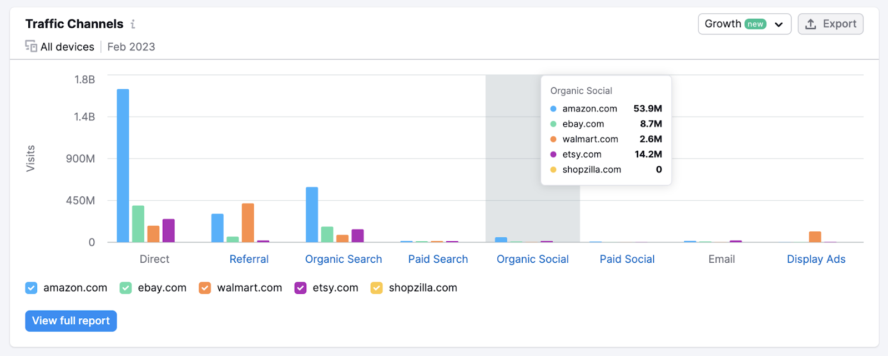The width and height of the screenshot is (888, 356).
Task: Click the amazon.com 53.9M tooltip row
Action: [606, 109]
